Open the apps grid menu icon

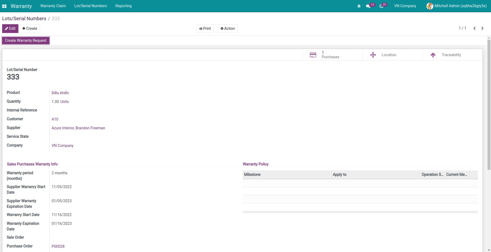tap(4, 6)
